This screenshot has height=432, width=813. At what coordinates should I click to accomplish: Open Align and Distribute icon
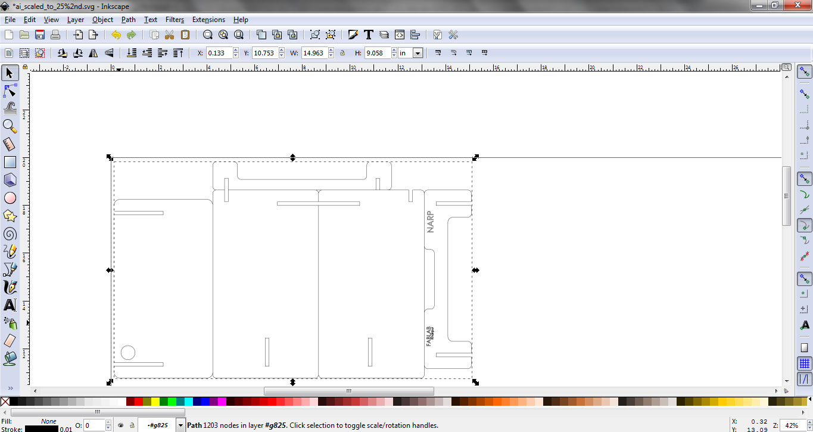pos(415,35)
